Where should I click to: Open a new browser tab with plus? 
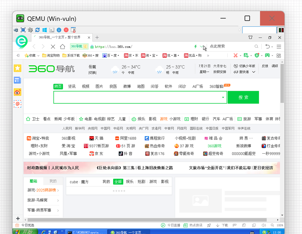(97, 38)
